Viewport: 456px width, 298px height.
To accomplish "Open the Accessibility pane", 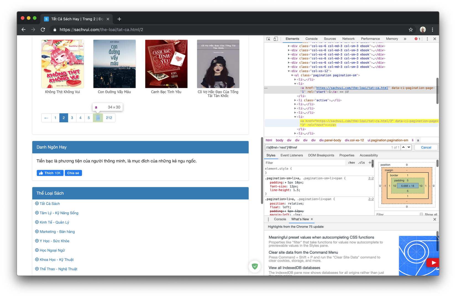I will pyautogui.click(x=369, y=155).
